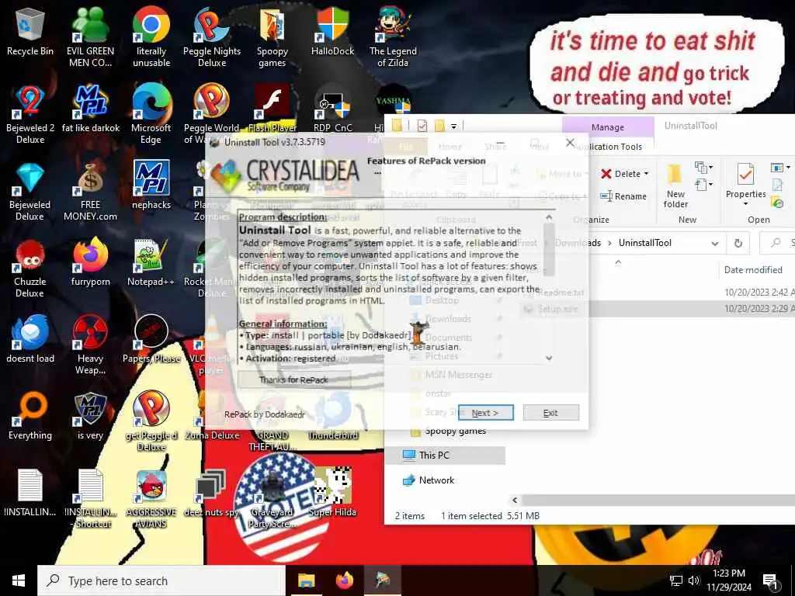
Task: Close the Uninstall Tool installer window
Action: click(x=570, y=143)
